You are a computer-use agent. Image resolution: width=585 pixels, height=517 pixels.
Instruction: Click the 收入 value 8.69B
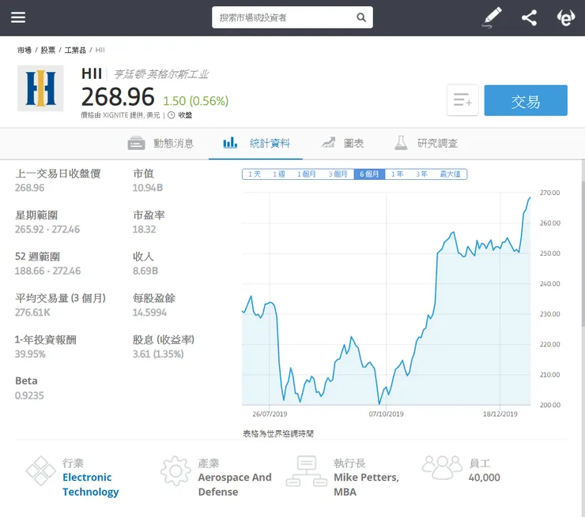[x=145, y=271]
